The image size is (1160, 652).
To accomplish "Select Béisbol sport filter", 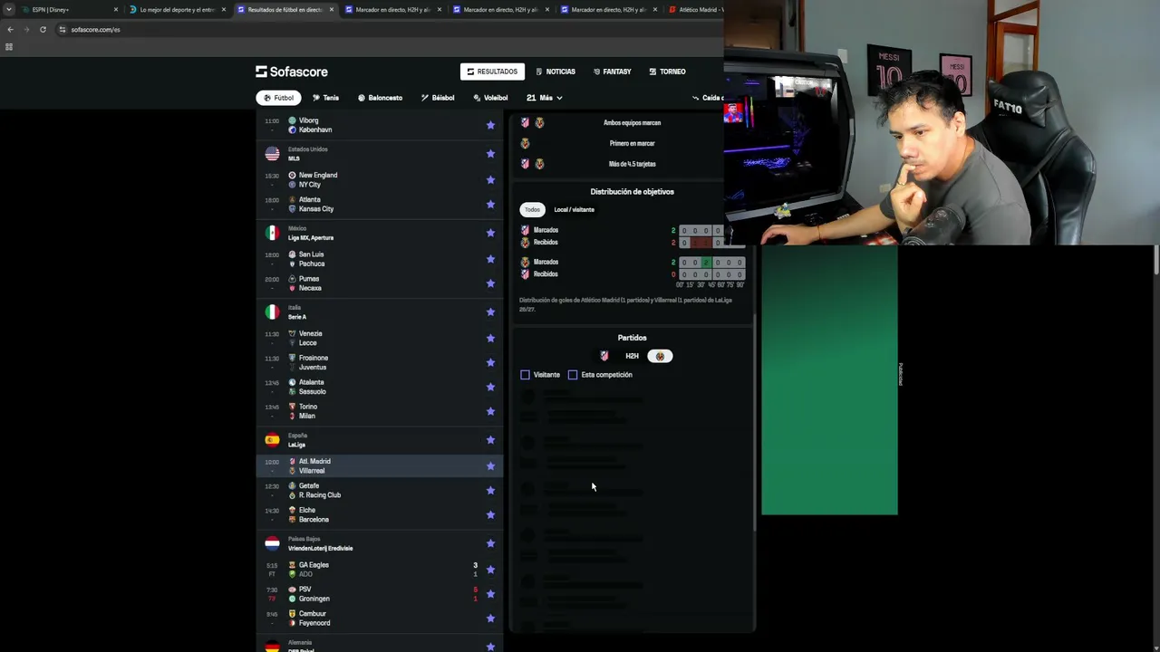I will coord(438,98).
